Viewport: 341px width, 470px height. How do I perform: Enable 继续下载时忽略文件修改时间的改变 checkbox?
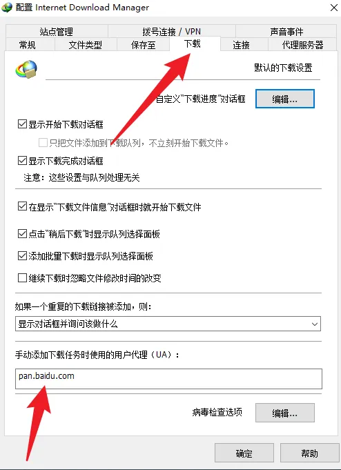pos(22,278)
